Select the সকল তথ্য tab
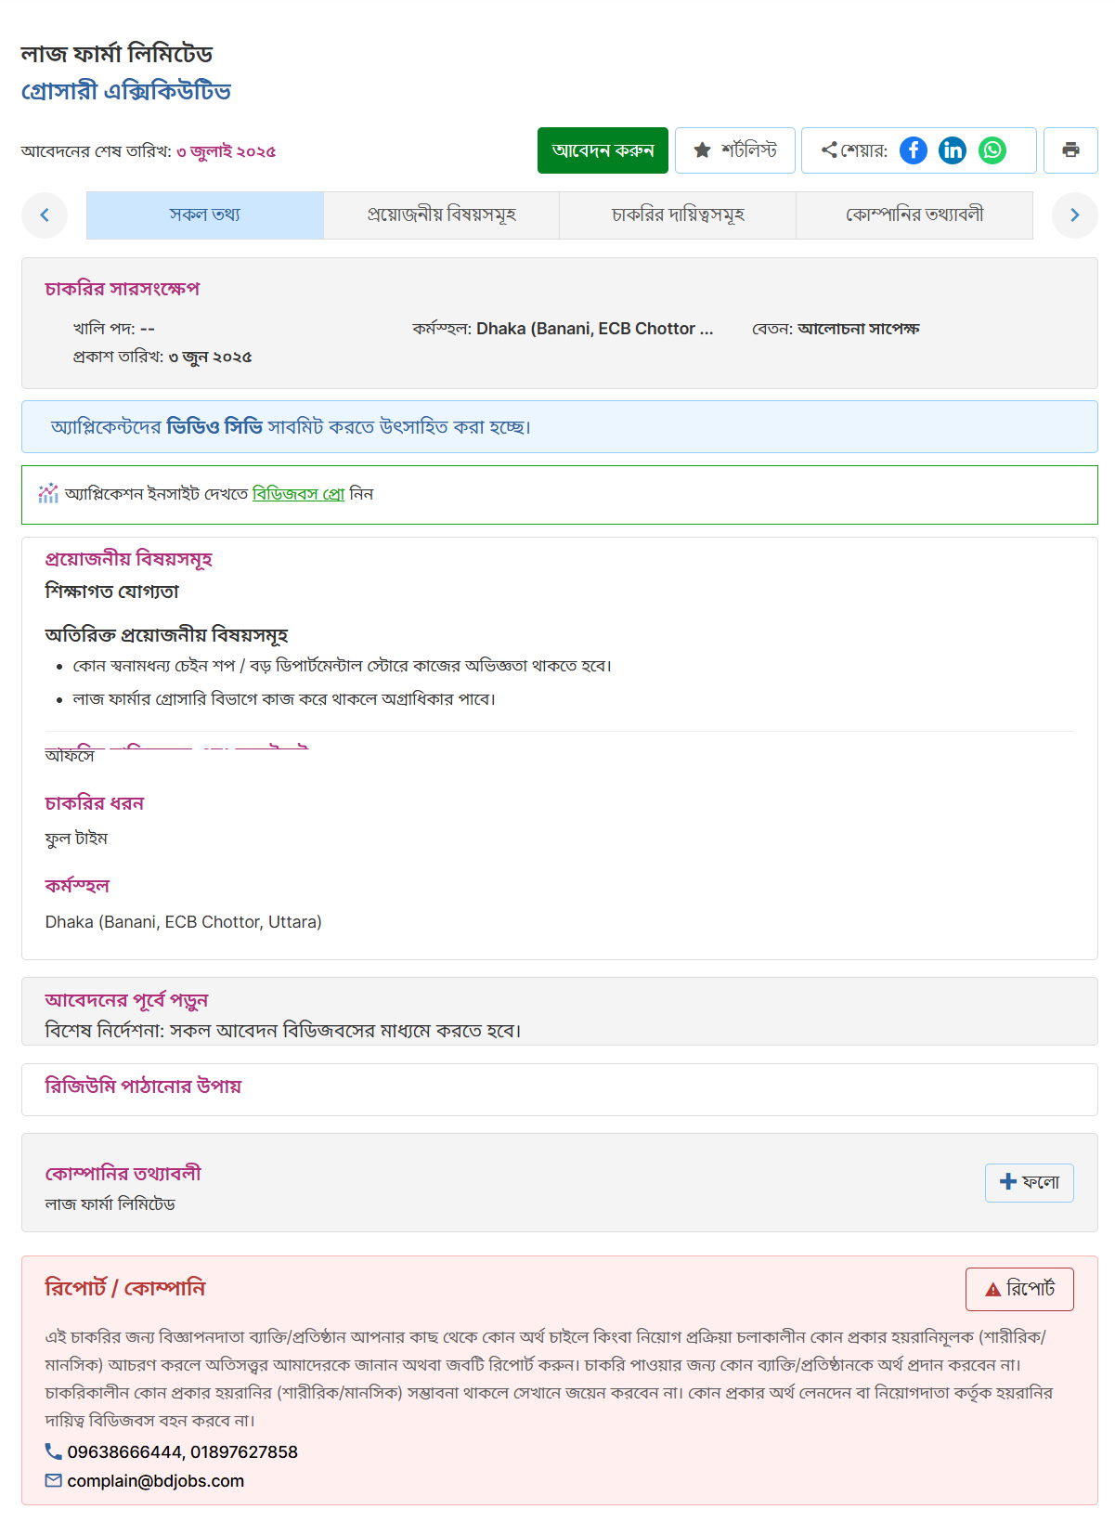1115x1522 pixels. coord(205,215)
